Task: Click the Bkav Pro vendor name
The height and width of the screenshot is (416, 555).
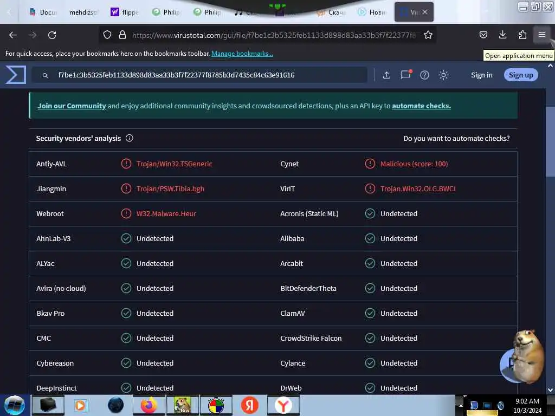Action: point(50,314)
